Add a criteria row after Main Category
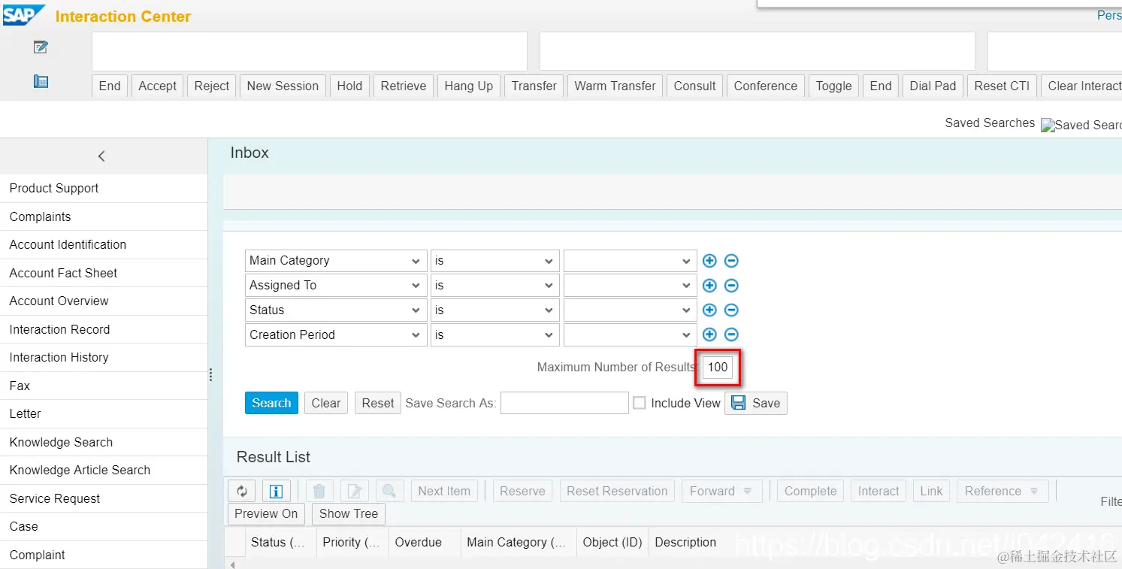Viewport: 1122px width, 569px height. tap(709, 261)
